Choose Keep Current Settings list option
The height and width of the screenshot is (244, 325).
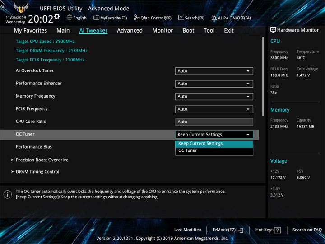tap(214, 144)
